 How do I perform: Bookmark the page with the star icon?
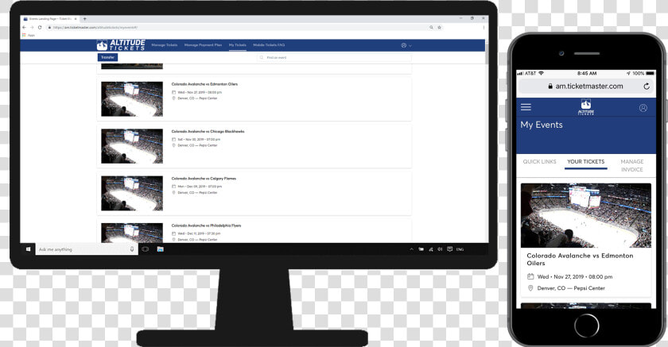(439, 27)
